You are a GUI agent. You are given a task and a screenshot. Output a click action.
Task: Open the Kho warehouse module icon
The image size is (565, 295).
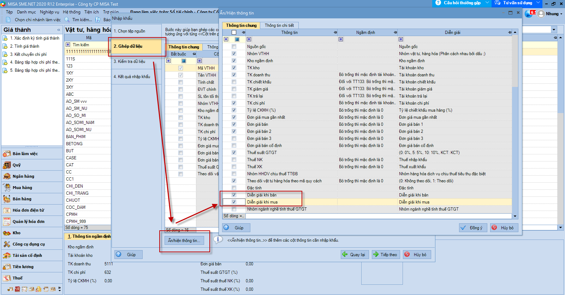[x=7, y=233]
